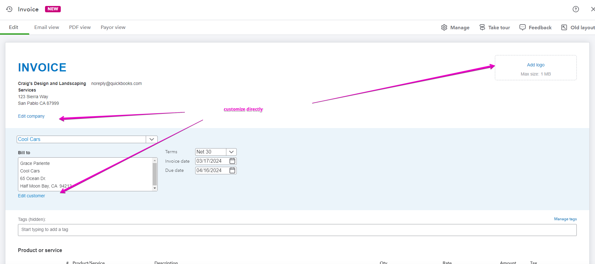Image resolution: width=595 pixels, height=264 pixels.
Task: Click the Net 30 terms text field
Action: tap(211, 152)
